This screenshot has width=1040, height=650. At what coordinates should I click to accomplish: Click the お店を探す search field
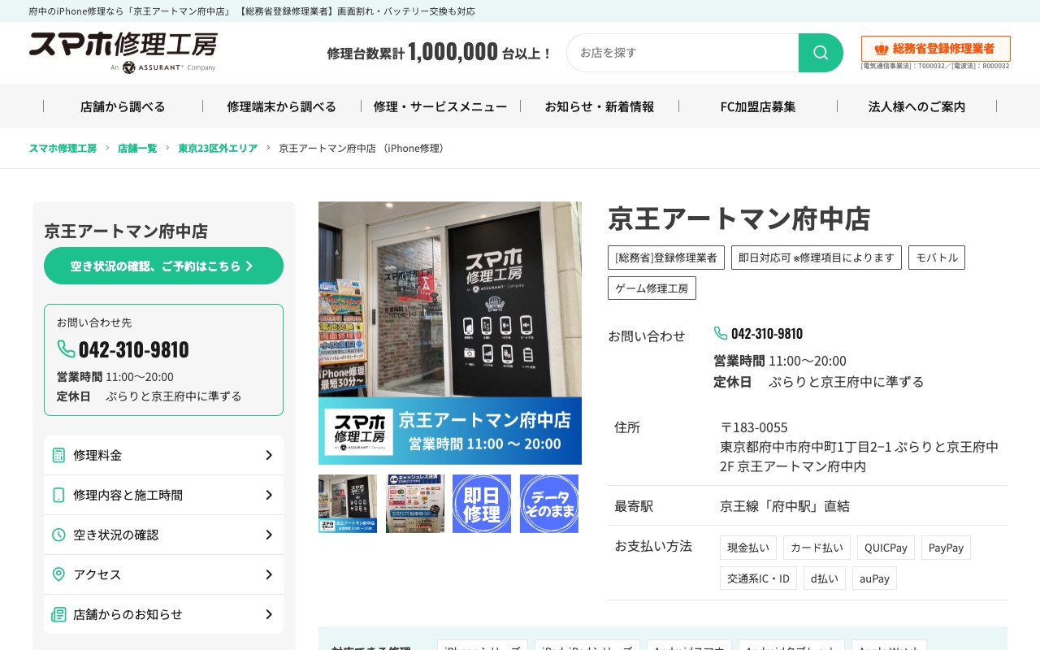[682, 53]
